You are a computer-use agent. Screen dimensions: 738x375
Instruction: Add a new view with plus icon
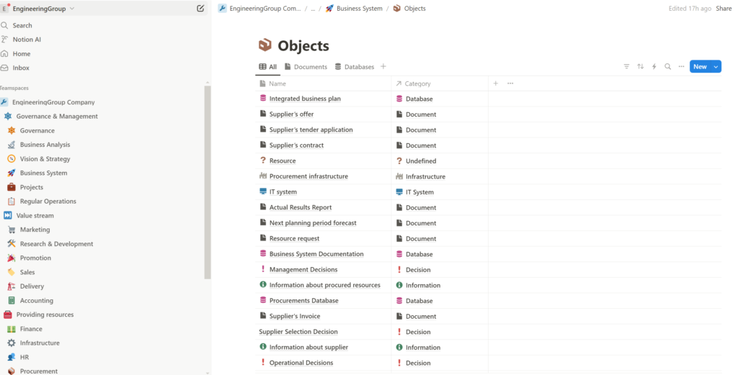pyautogui.click(x=383, y=67)
